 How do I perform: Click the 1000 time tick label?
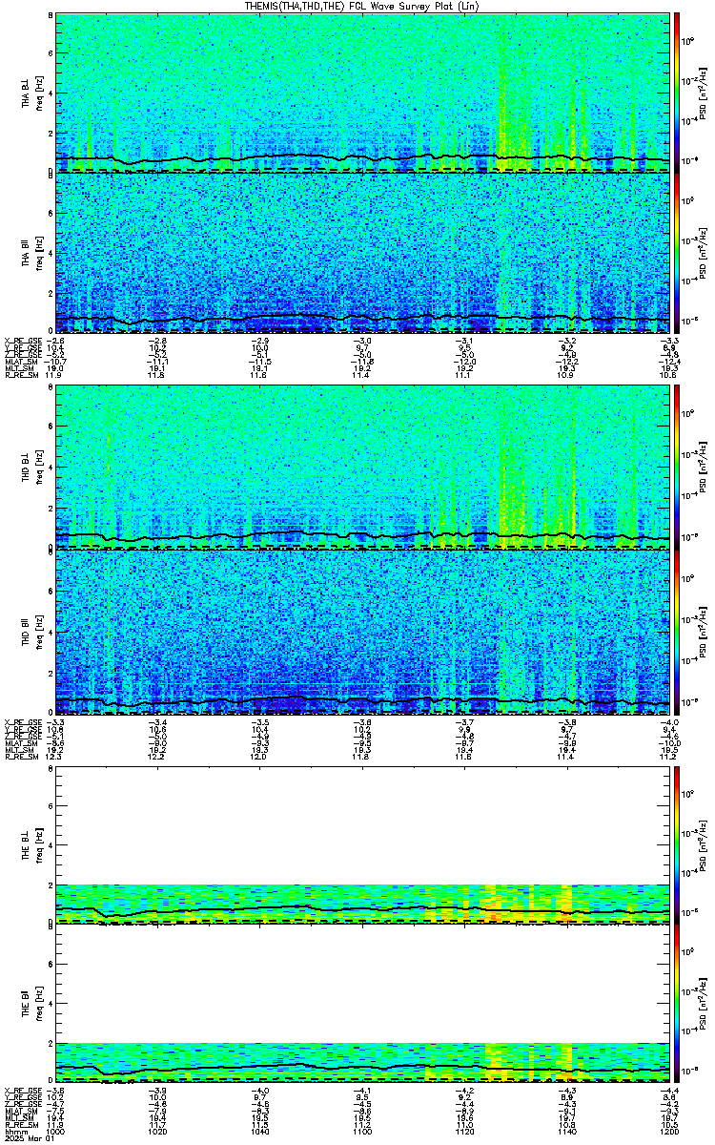point(56,1132)
